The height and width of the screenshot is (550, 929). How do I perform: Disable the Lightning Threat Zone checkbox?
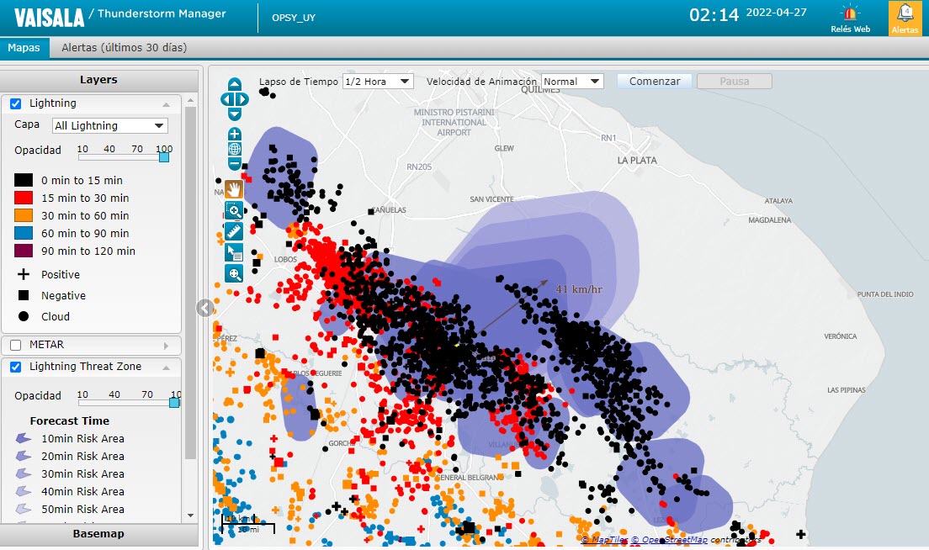(16, 367)
